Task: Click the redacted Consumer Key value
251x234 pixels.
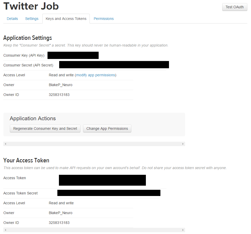Action: click(x=73, y=55)
